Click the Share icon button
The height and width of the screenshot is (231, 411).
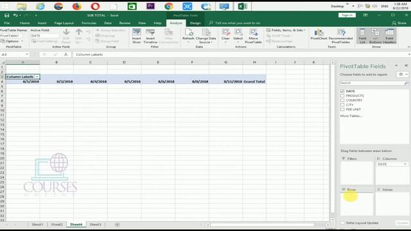tap(399, 23)
